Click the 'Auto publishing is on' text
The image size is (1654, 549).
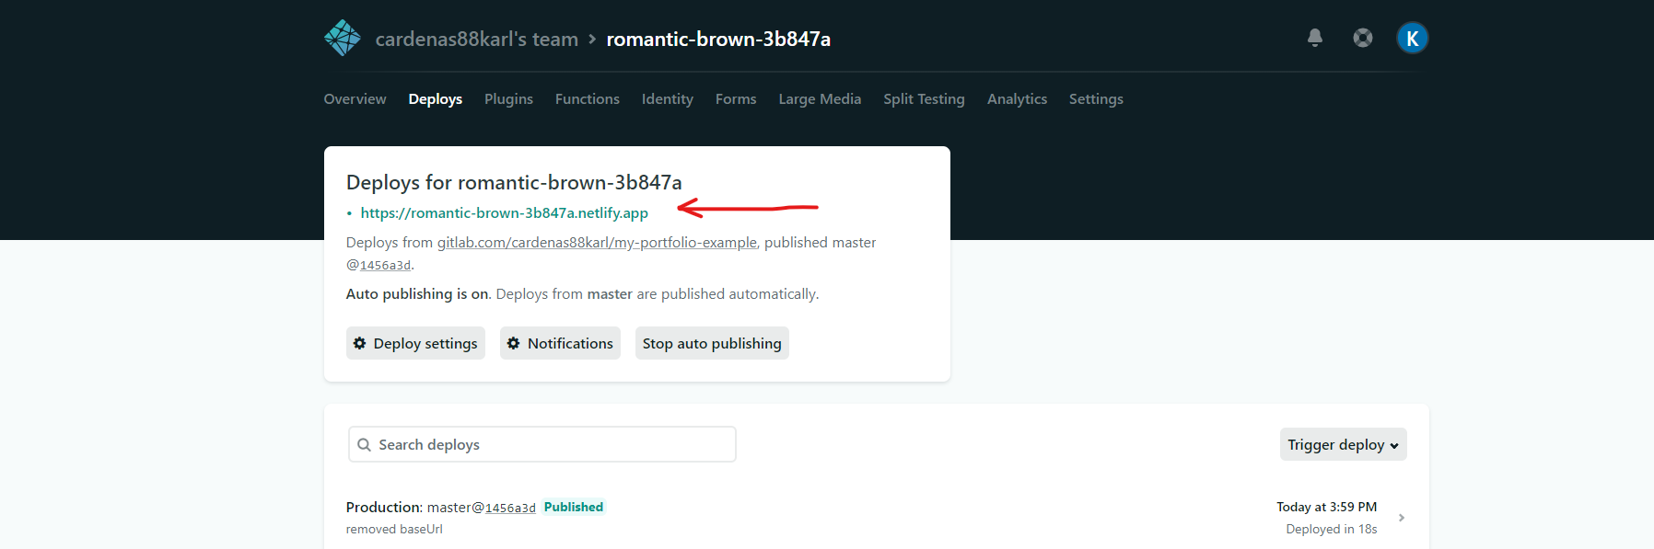click(417, 293)
